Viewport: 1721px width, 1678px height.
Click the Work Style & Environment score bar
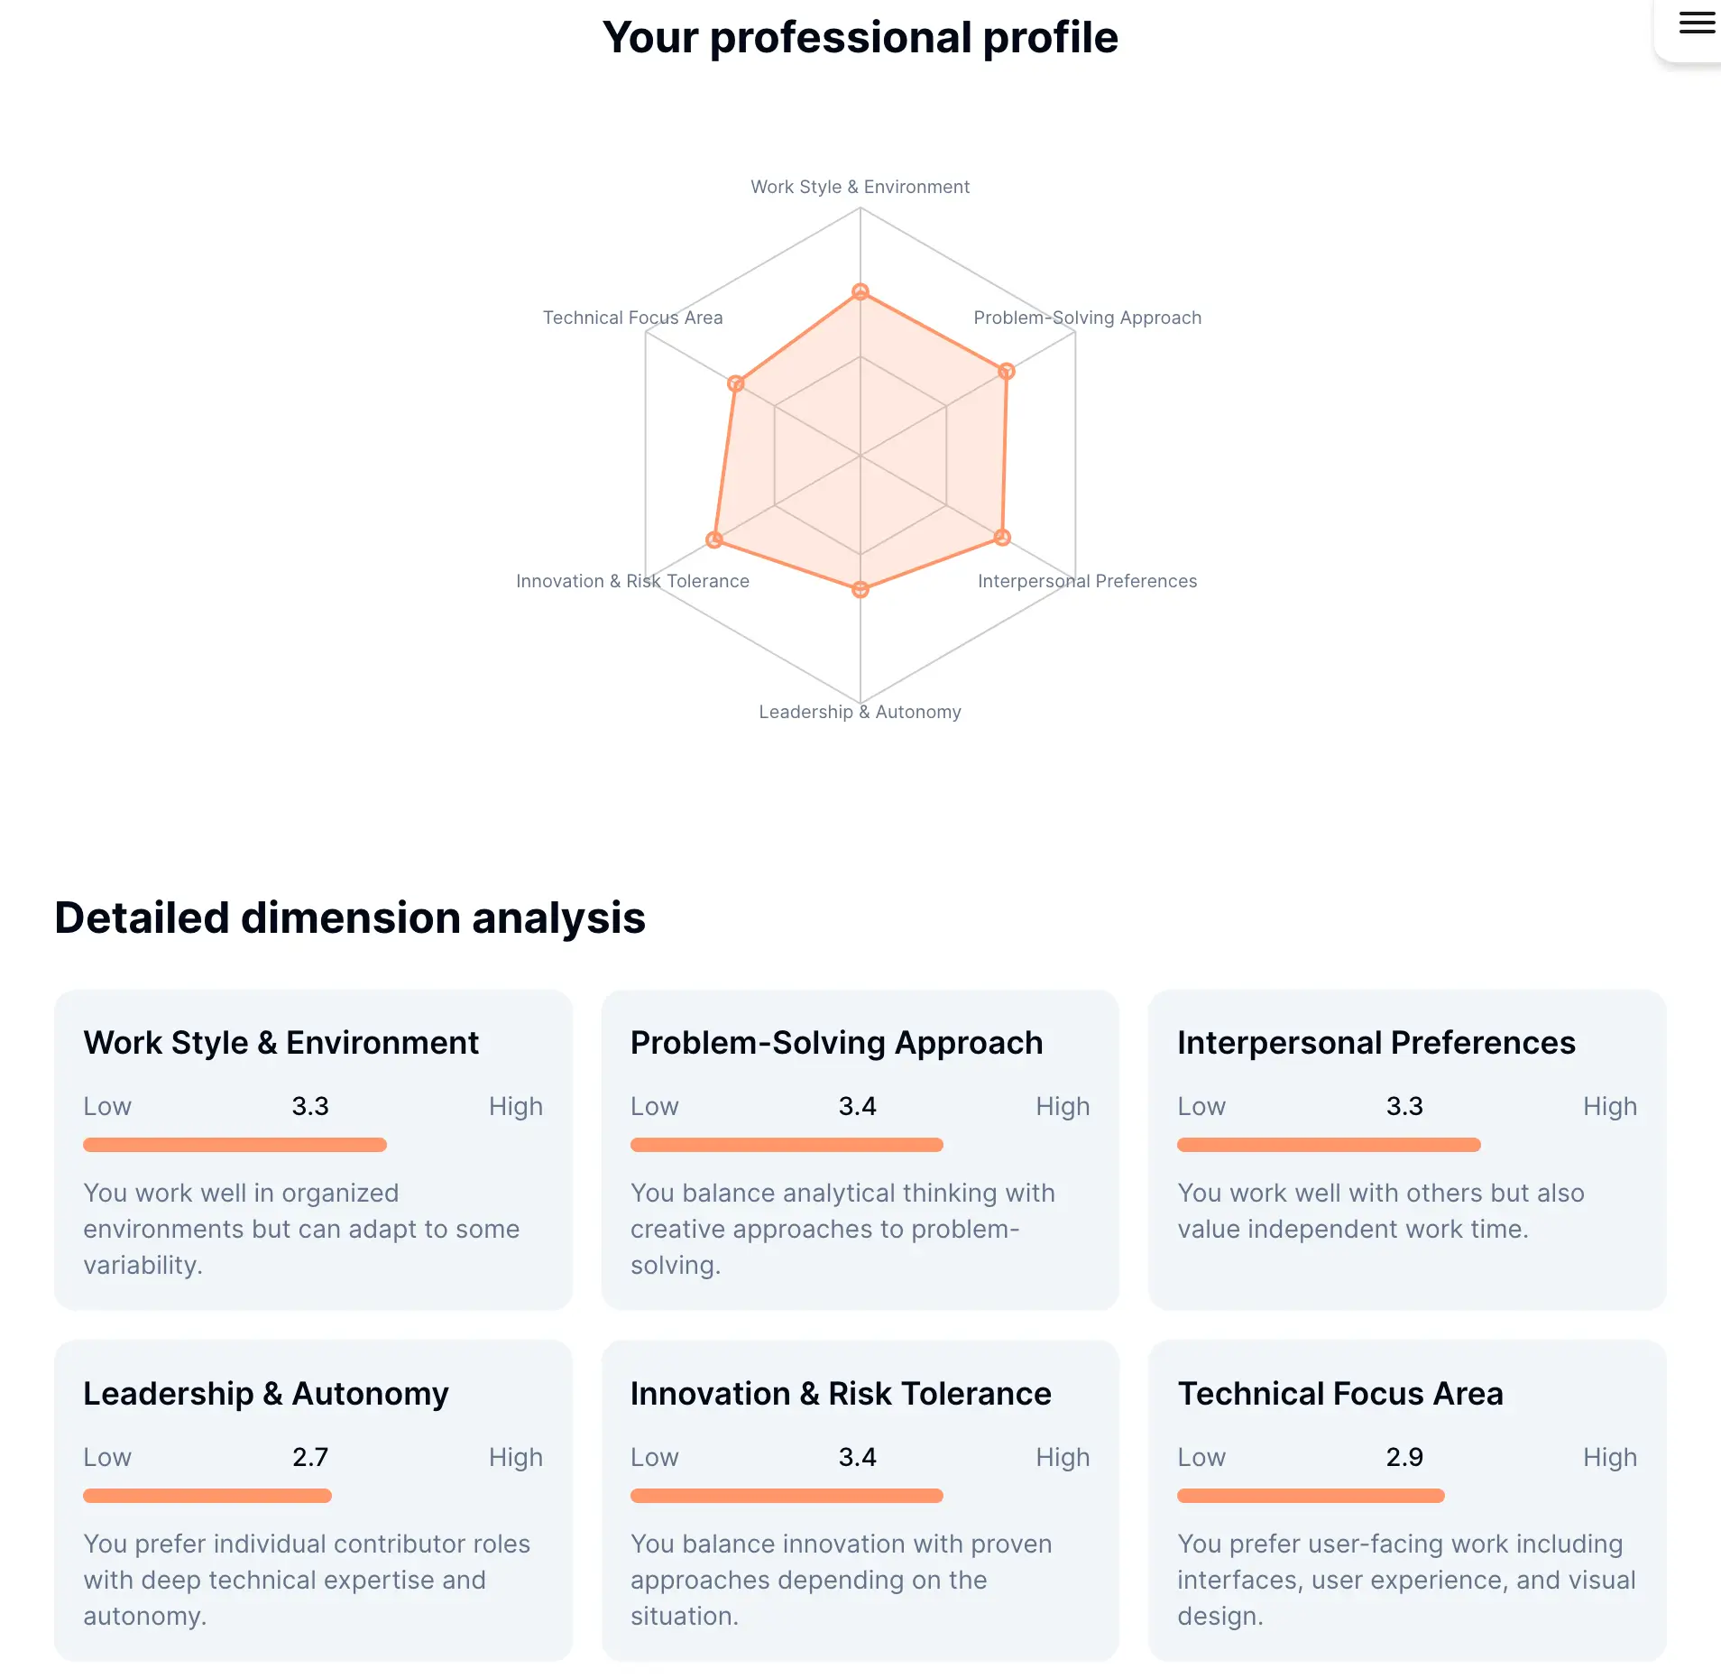235,1145
